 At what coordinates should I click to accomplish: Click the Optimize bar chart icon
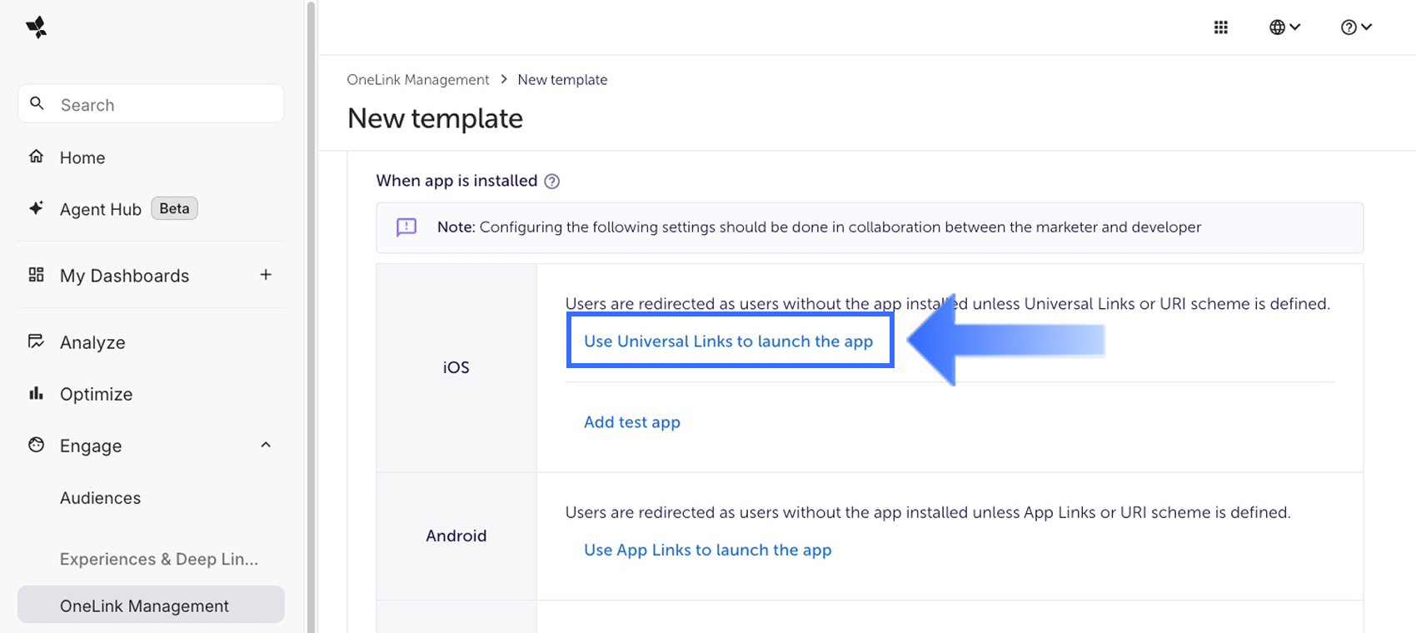tap(36, 393)
